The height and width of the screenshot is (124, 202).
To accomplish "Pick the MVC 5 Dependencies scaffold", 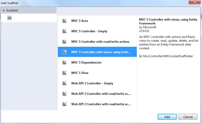I will coord(97,62).
